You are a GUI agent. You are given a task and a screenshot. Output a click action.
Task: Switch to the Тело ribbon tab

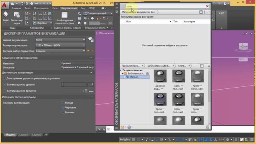(28, 8)
